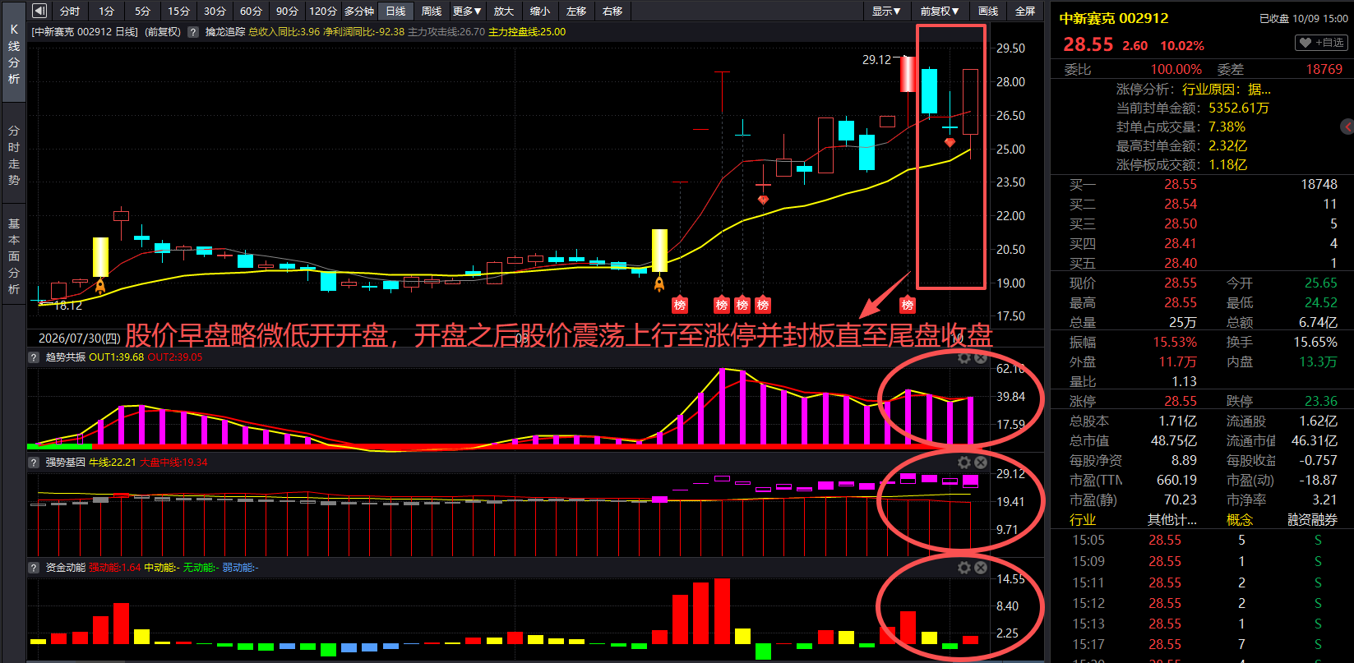Click the 15:17 trade tick row
This screenshot has height=663, width=1354.
click(x=1203, y=645)
